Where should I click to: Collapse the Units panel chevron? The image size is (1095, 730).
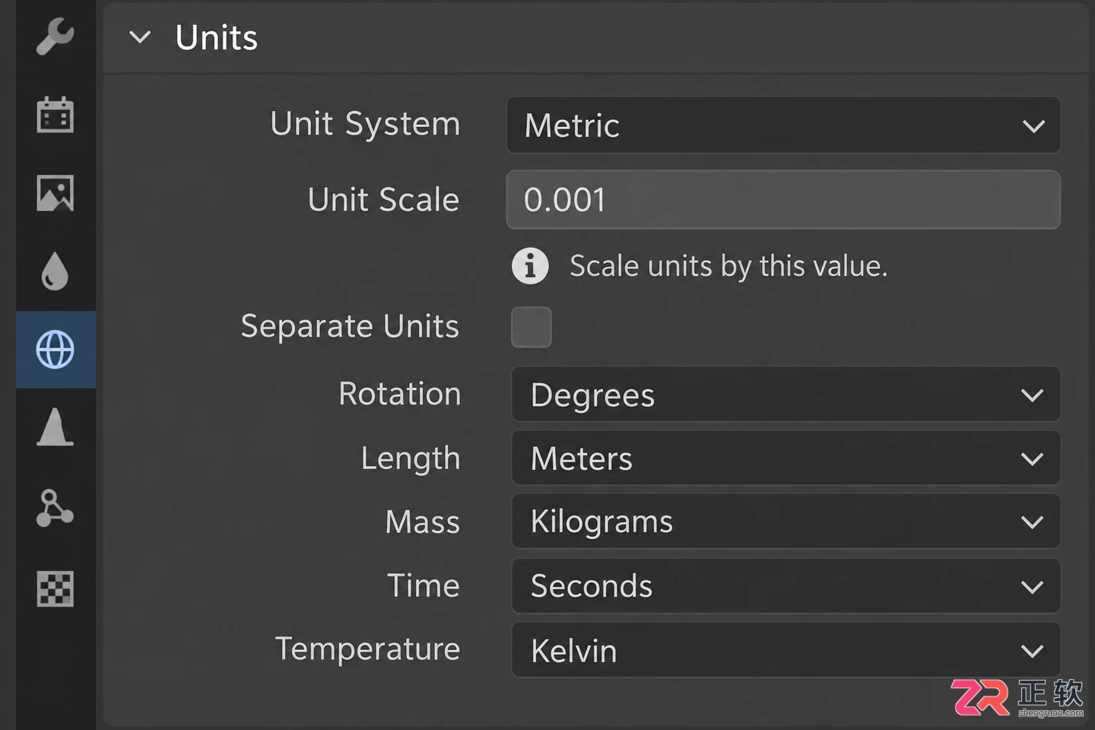140,36
